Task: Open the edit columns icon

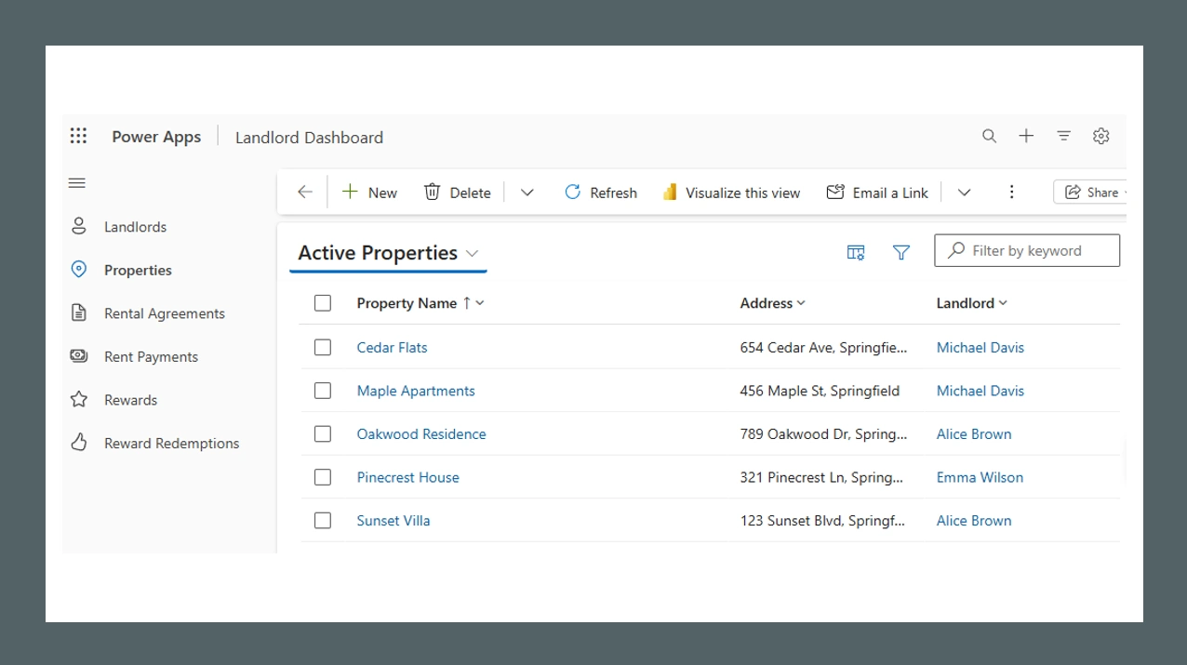Action: 856,252
